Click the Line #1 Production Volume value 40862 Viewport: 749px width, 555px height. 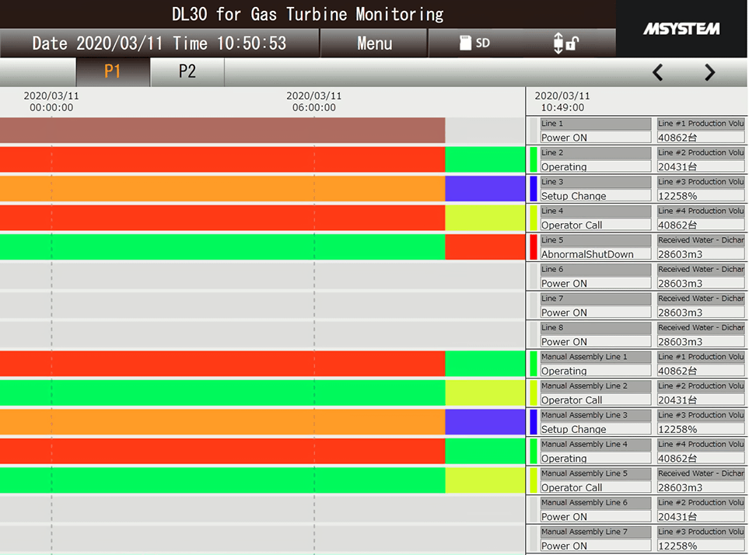tap(699, 138)
